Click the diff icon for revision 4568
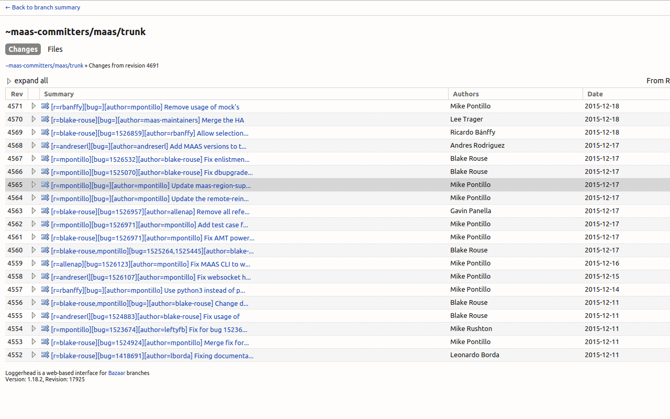This screenshot has height=419, width=670. [x=45, y=145]
